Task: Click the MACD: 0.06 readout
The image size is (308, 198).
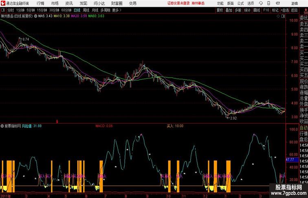Action: pos(104,126)
